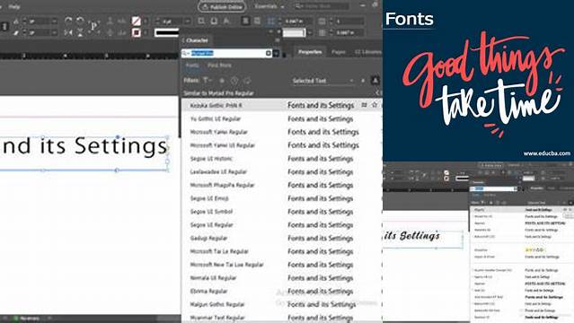
Task: Click the rotate 90° clockwise icon
Action: pos(68,21)
